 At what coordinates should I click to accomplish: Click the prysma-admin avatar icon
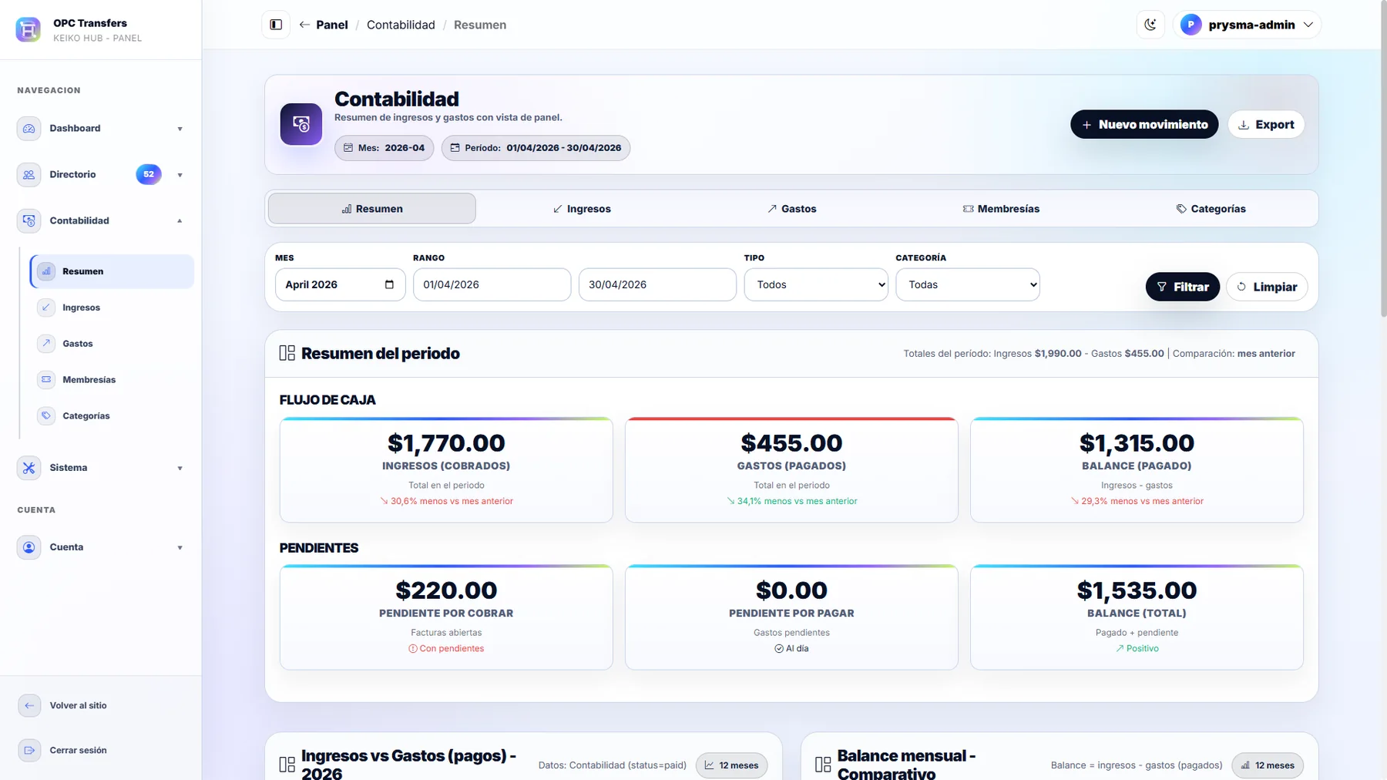[1191, 25]
